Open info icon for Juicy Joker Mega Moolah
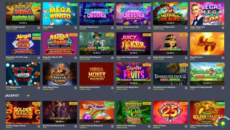The width and height of the screenshot is (230, 130). coord(149,58)
